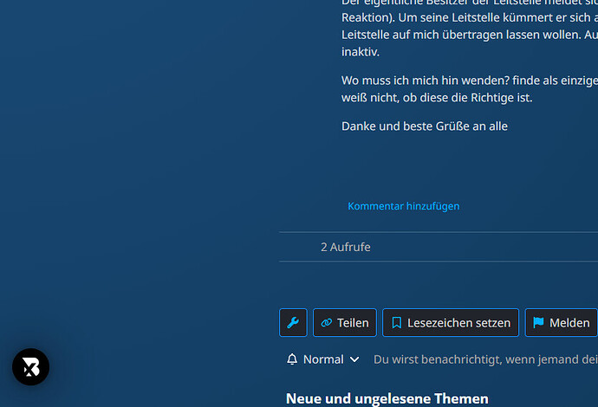Click the Kommentar hinzufügen link
Screen dimensions: 598x407
pyautogui.click(x=404, y=206)
